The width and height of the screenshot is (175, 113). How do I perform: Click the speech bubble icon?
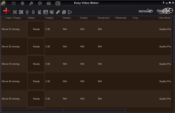(40, 3)
